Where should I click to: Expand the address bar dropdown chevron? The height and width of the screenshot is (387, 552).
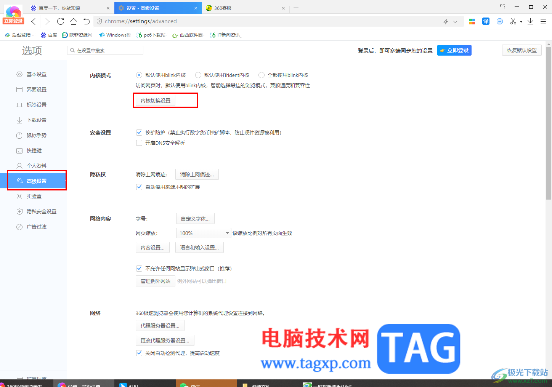click(x=455, y=22)
